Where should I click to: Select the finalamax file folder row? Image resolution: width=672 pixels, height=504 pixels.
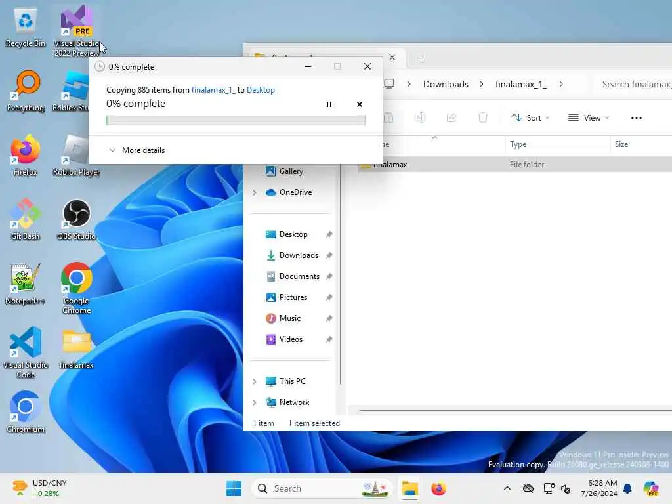coord(515,165)
